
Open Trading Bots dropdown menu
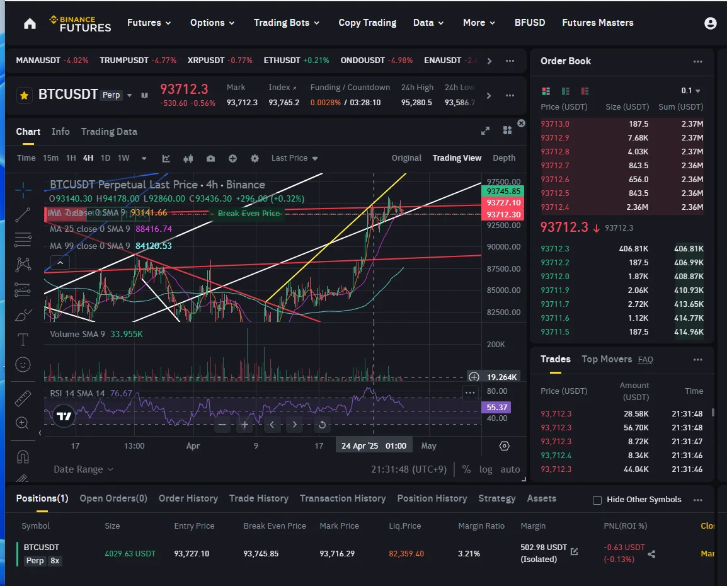286,23
